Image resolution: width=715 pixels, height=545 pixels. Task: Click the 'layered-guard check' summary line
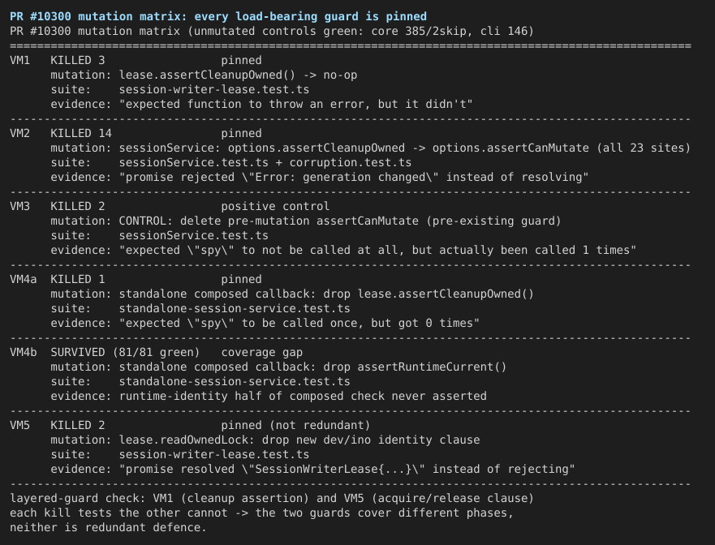pos(272,498)
